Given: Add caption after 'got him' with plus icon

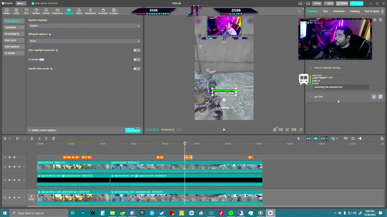Looking at the screenshot, I should [374, 97].
